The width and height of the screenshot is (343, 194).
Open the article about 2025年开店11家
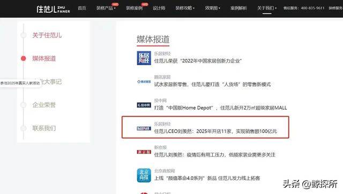[215, 131]
